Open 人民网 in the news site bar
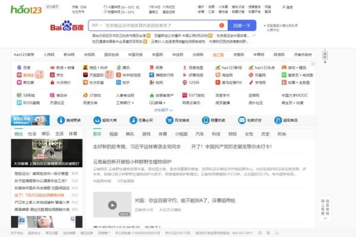The width and height of the screenshot is (356, 237). [49, 55]
